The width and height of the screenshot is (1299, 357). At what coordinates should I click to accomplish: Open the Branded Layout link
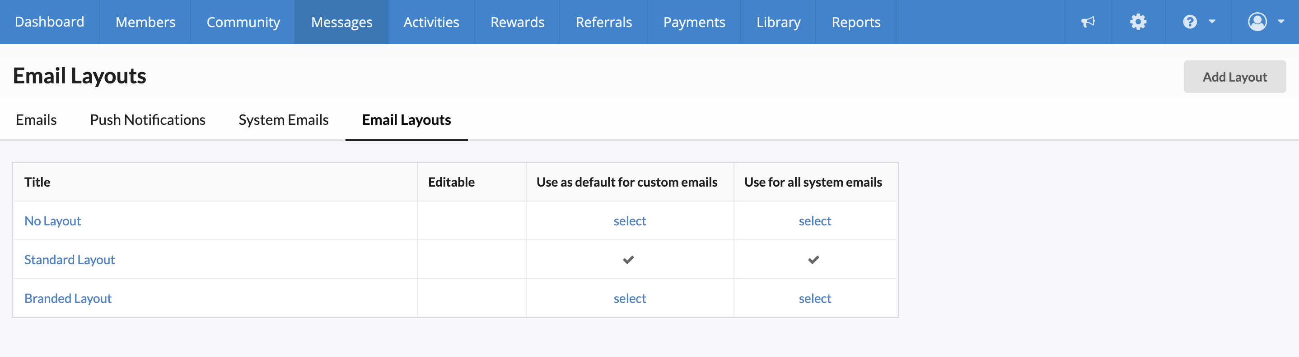pyautogui.click(x=68, y=298)
